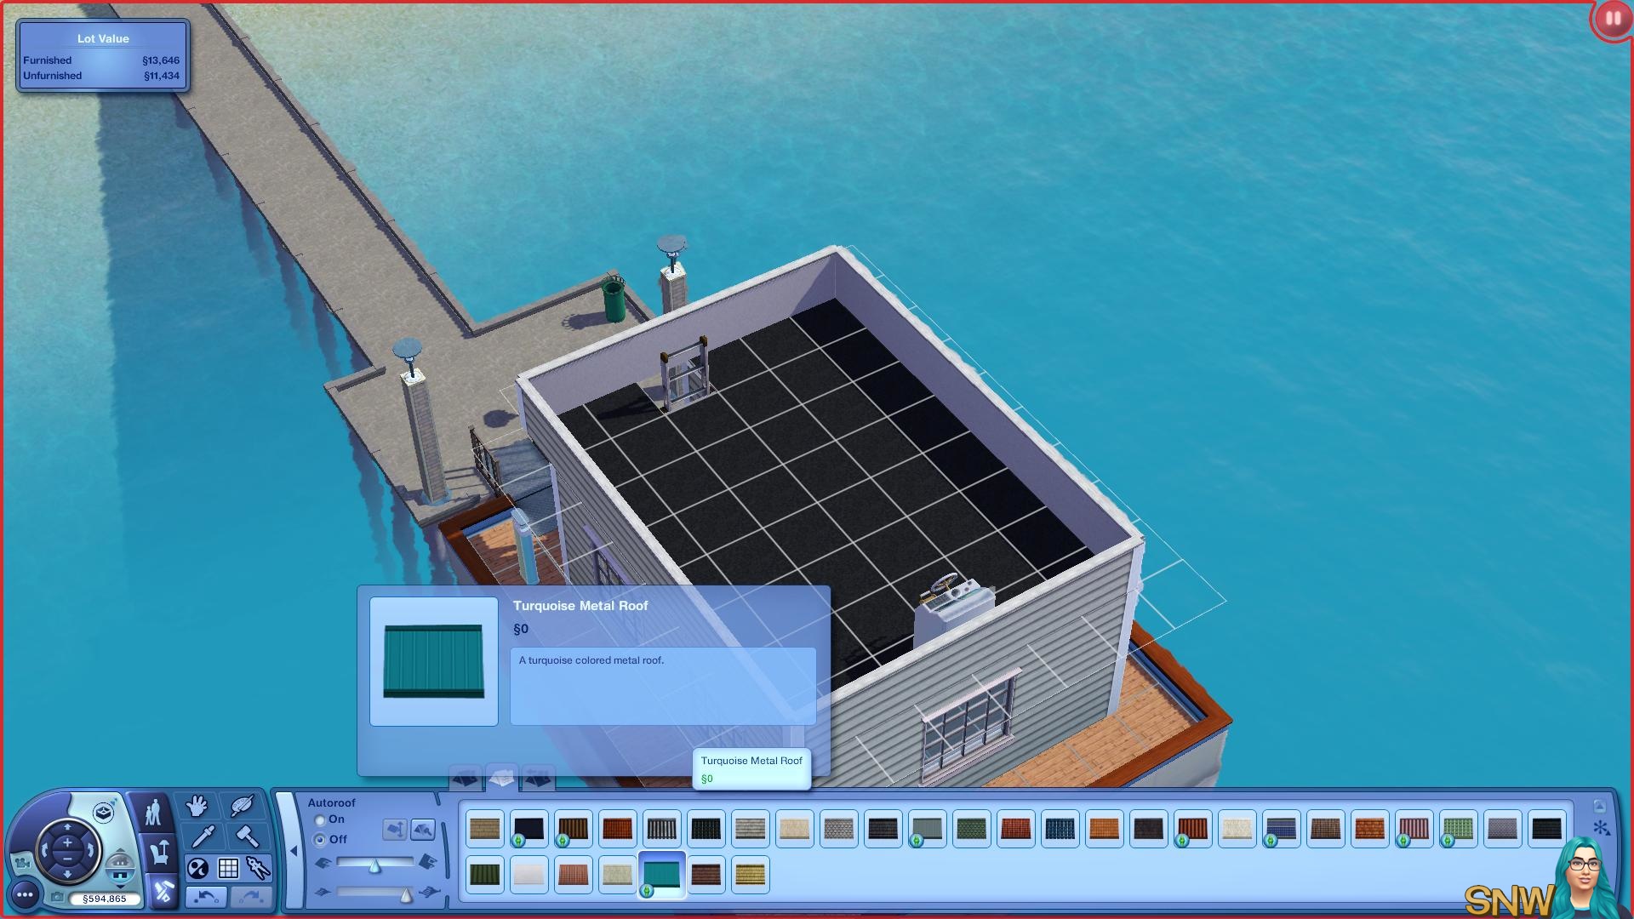Click the Unfurnished lot value §11,434
Viewport: 1634px width, 919px height.
point(162,76)
